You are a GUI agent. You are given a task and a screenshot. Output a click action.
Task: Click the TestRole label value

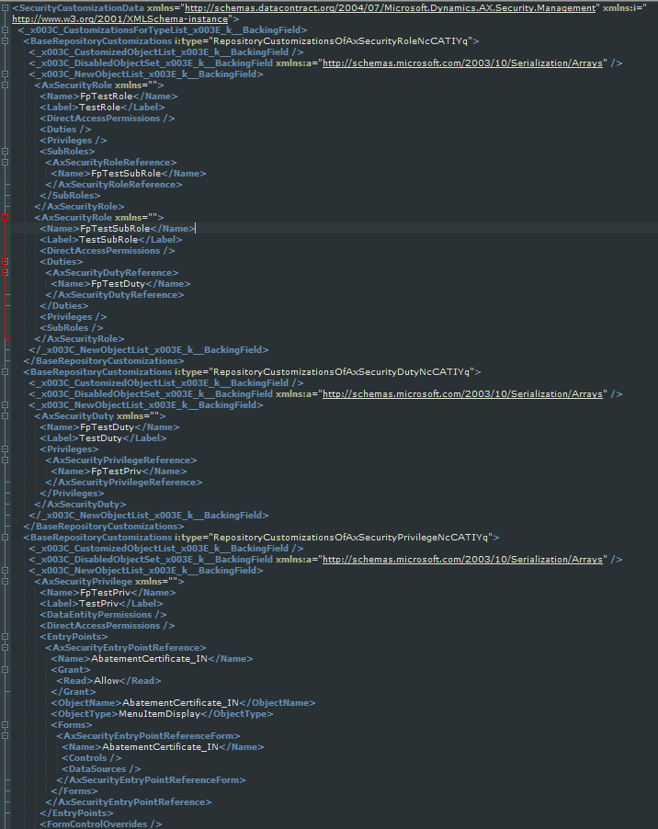(100, 108)
